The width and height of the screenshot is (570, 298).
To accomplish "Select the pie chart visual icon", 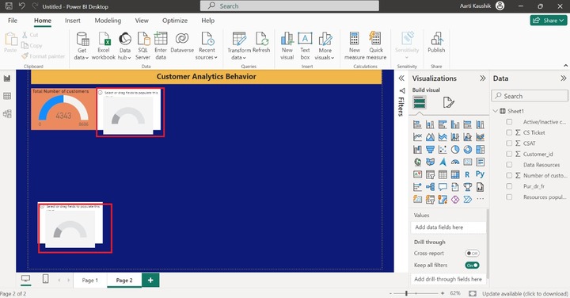I will click(454, 150).
